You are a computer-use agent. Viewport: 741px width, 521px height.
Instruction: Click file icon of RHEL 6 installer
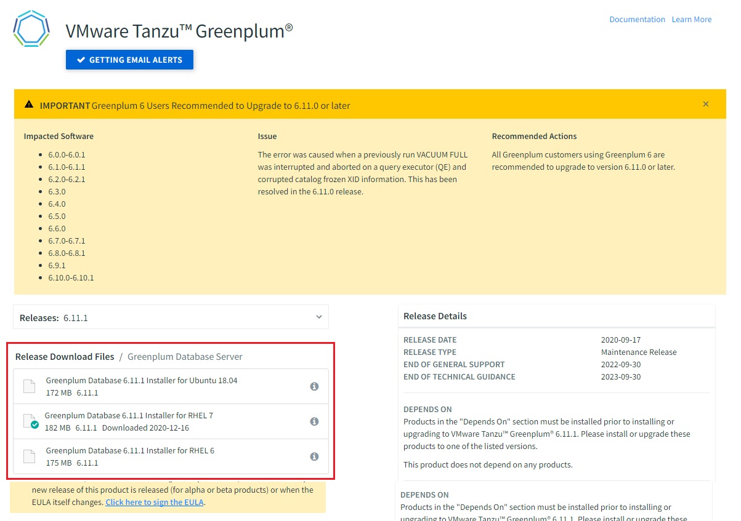coord(30,456)
